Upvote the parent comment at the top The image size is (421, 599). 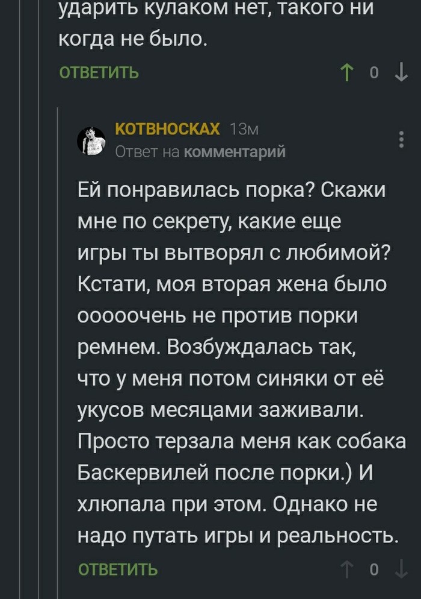tap(347, 73)
